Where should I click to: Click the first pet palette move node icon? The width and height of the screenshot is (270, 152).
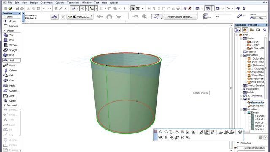point(160,132)
